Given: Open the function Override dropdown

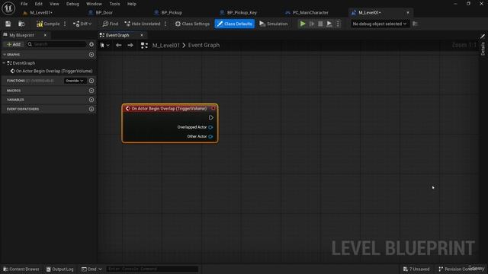Looking at the screenshot, I should pos(75,81).
